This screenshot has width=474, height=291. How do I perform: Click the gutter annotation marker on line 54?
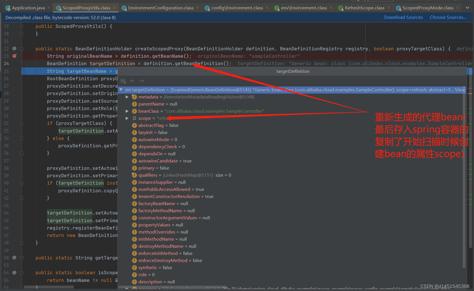pos(14,273)
